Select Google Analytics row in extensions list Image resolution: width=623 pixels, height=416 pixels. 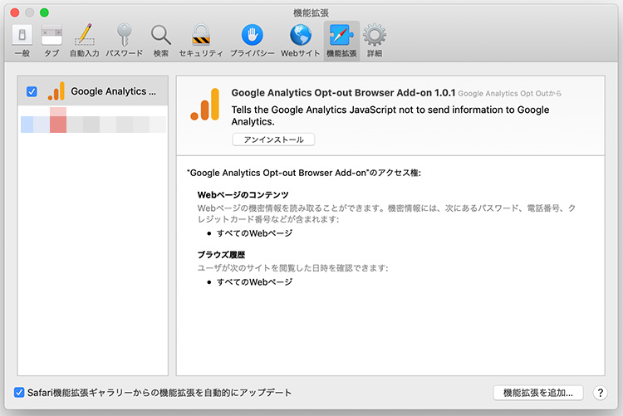click(93, 91)
